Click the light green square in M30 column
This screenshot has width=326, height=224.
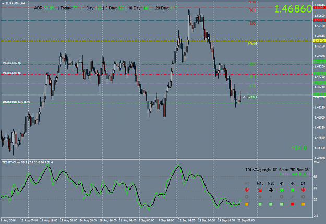271,204
